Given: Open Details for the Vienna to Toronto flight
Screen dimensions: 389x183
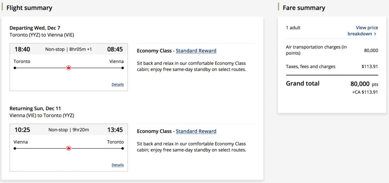Looking at the screenshot, I should tap(117, 165).
